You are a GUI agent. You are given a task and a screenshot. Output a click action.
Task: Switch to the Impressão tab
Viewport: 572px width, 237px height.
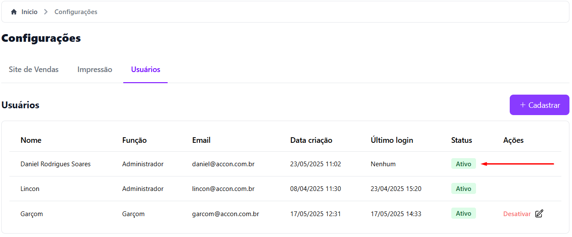click(x=95, y=69)
